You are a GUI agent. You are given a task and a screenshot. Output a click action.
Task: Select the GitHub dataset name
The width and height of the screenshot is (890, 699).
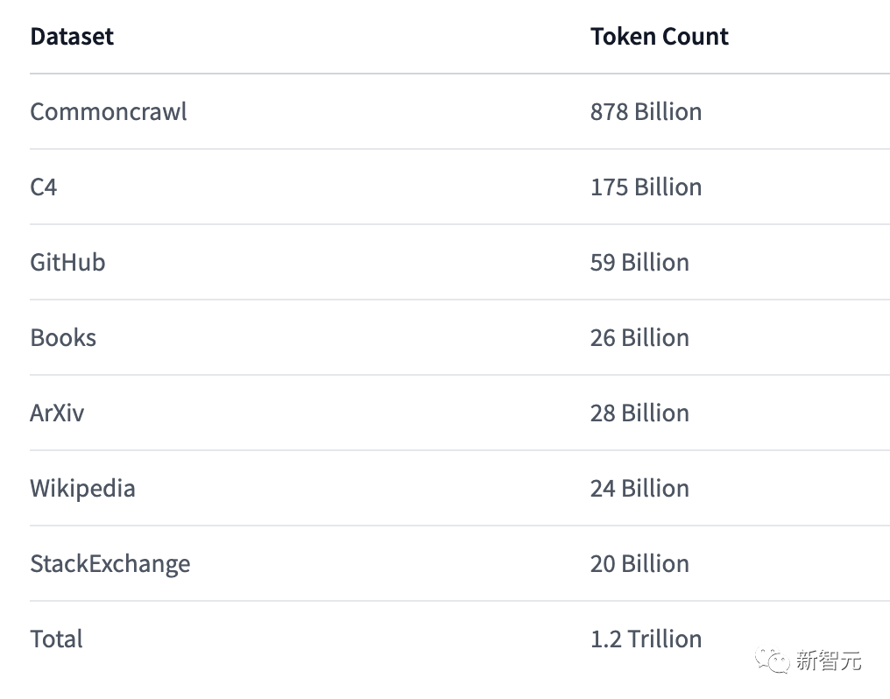pyautogui.click(x=67, y=263)
